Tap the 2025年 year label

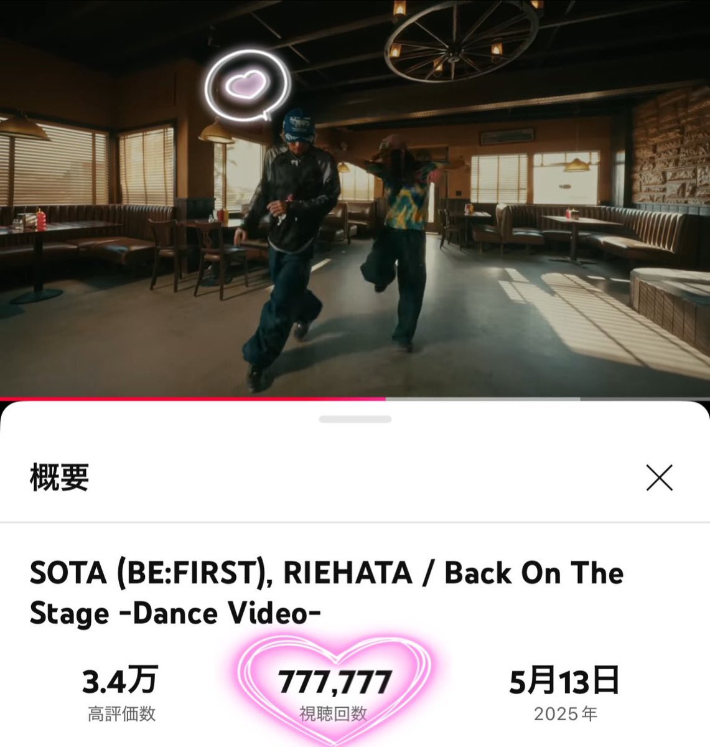point(565,714)
